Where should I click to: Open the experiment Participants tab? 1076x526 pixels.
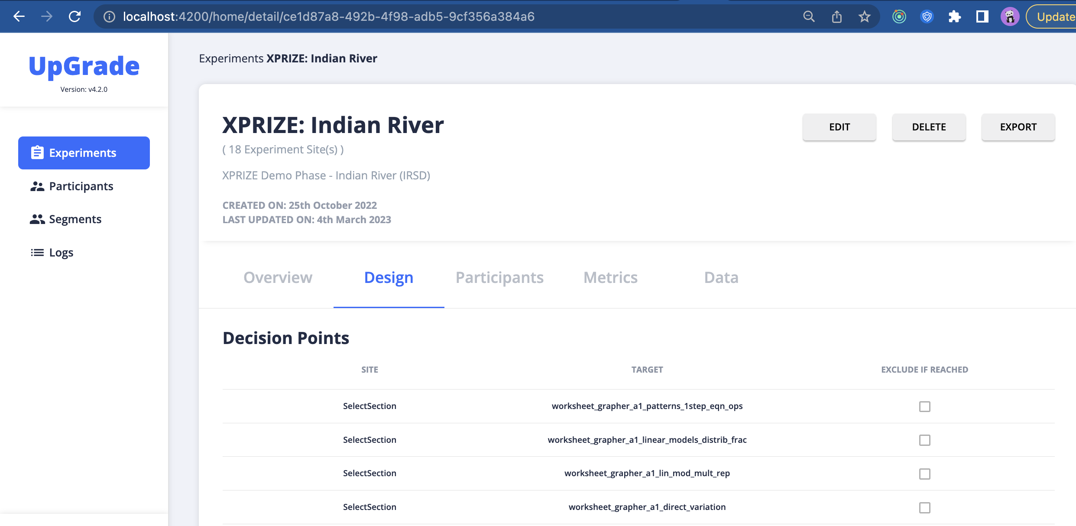point(499,277)
